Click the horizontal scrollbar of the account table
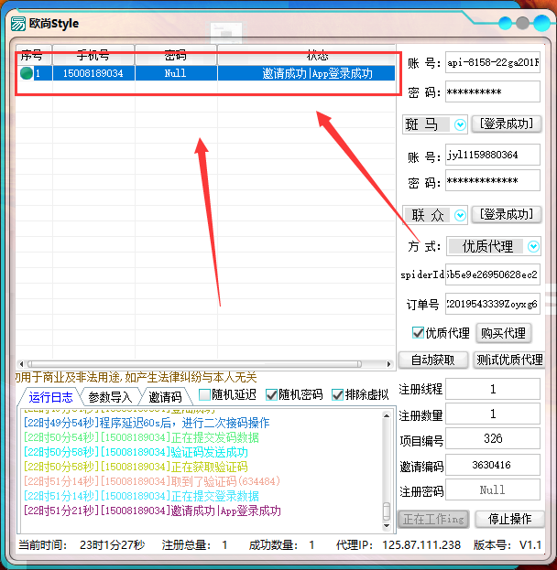 coord(194,364)
